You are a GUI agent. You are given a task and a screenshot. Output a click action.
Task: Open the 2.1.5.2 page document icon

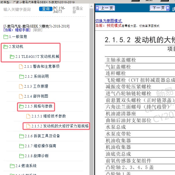tap(28, 126)
